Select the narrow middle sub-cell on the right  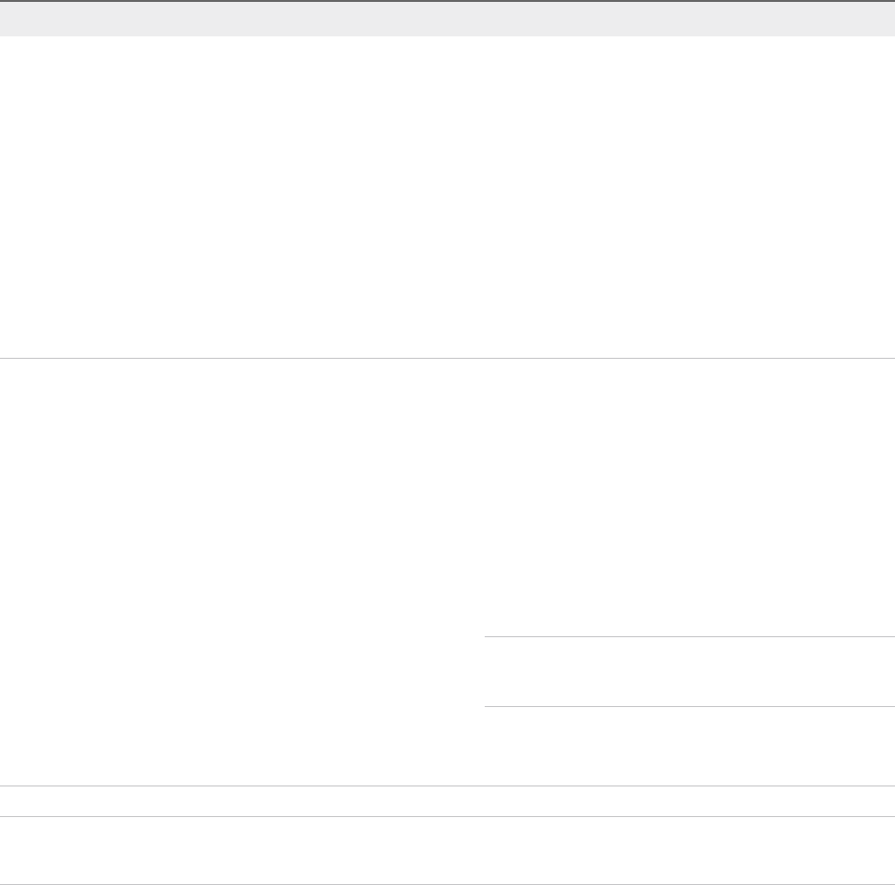click(x=689, y=672)
